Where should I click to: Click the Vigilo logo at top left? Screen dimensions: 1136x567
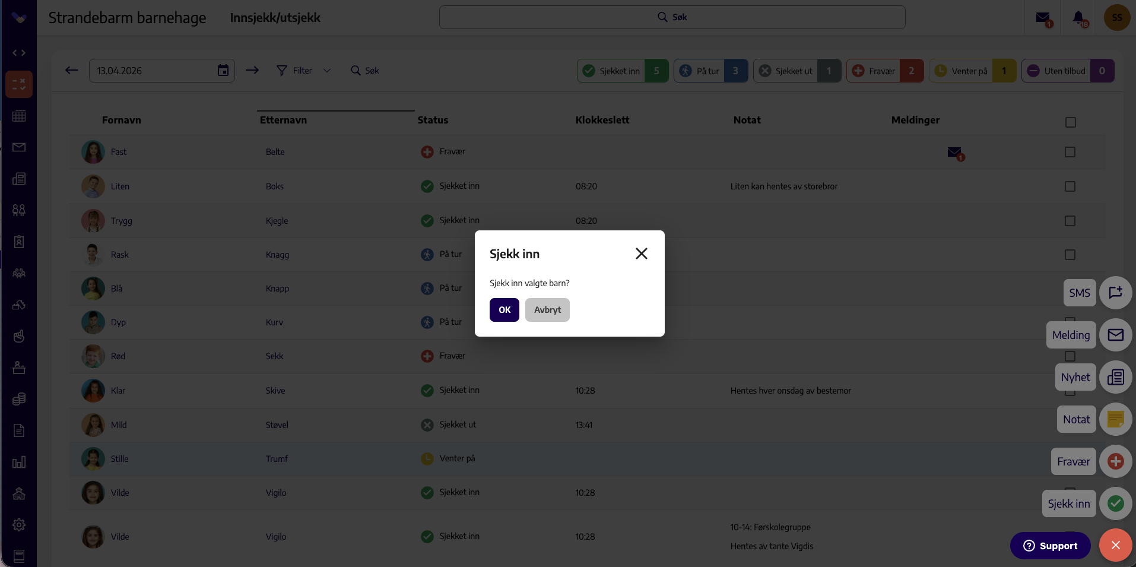19,18
